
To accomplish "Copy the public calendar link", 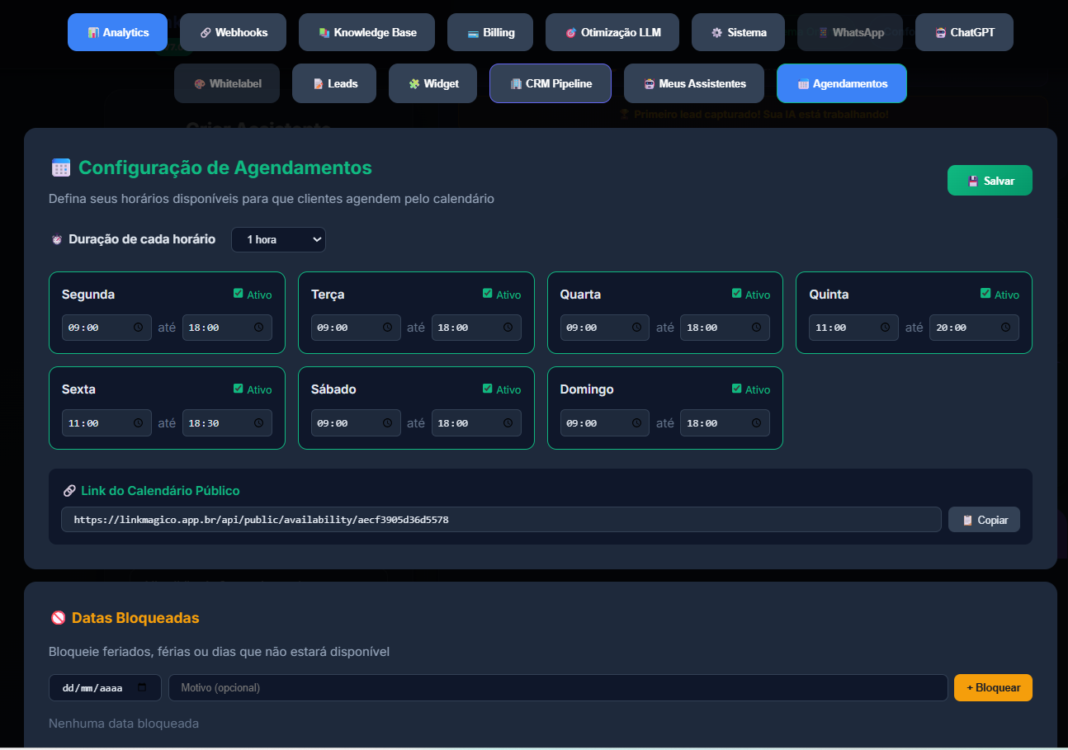I will click(984, 520).
